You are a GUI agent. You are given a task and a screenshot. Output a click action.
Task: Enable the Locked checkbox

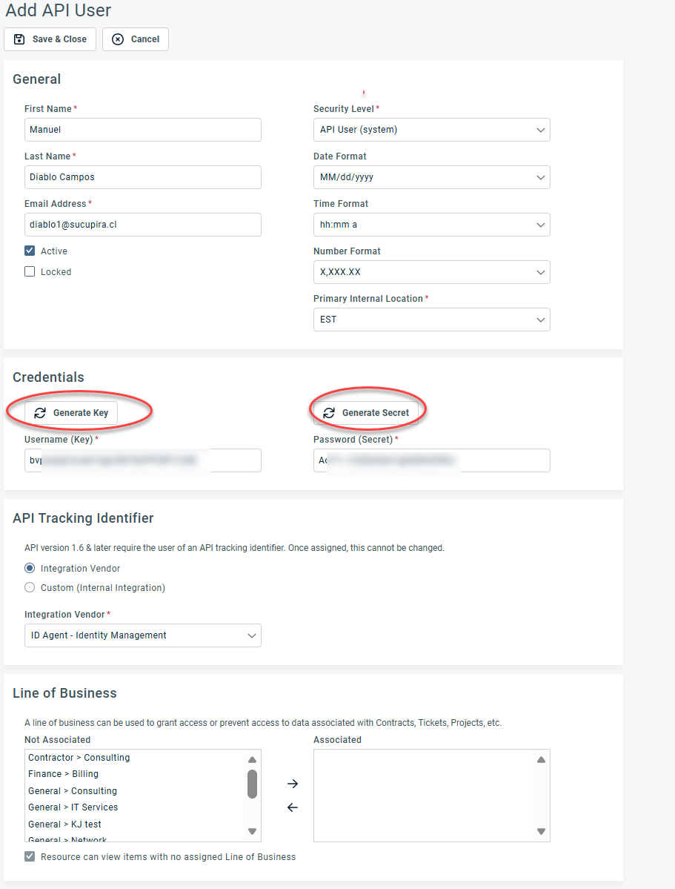(30, 272)
